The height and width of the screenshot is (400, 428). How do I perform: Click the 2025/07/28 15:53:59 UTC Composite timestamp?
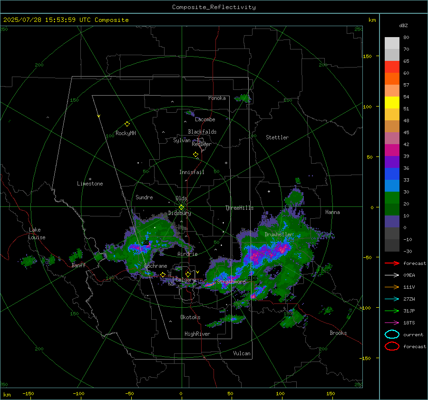click(x=66, y=20)
